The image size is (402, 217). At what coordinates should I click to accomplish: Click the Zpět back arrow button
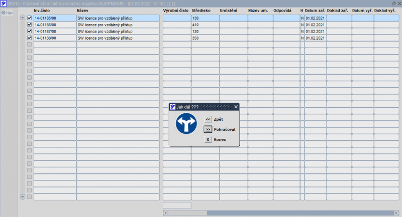[208, 119]
